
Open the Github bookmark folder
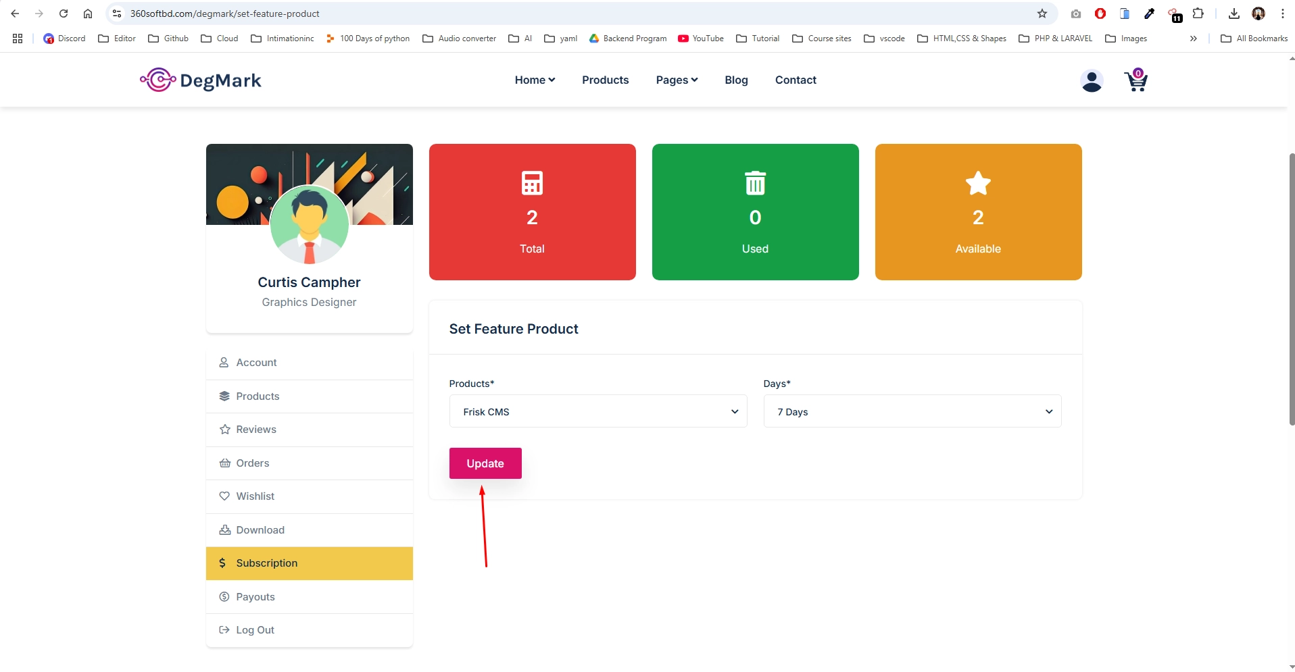click(168, 38)
